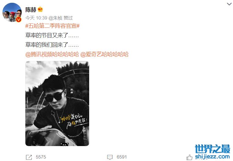Viewport: 233px width, 161px height.
Task: Click the repost count 5575
Action: (x=41, y=157)
